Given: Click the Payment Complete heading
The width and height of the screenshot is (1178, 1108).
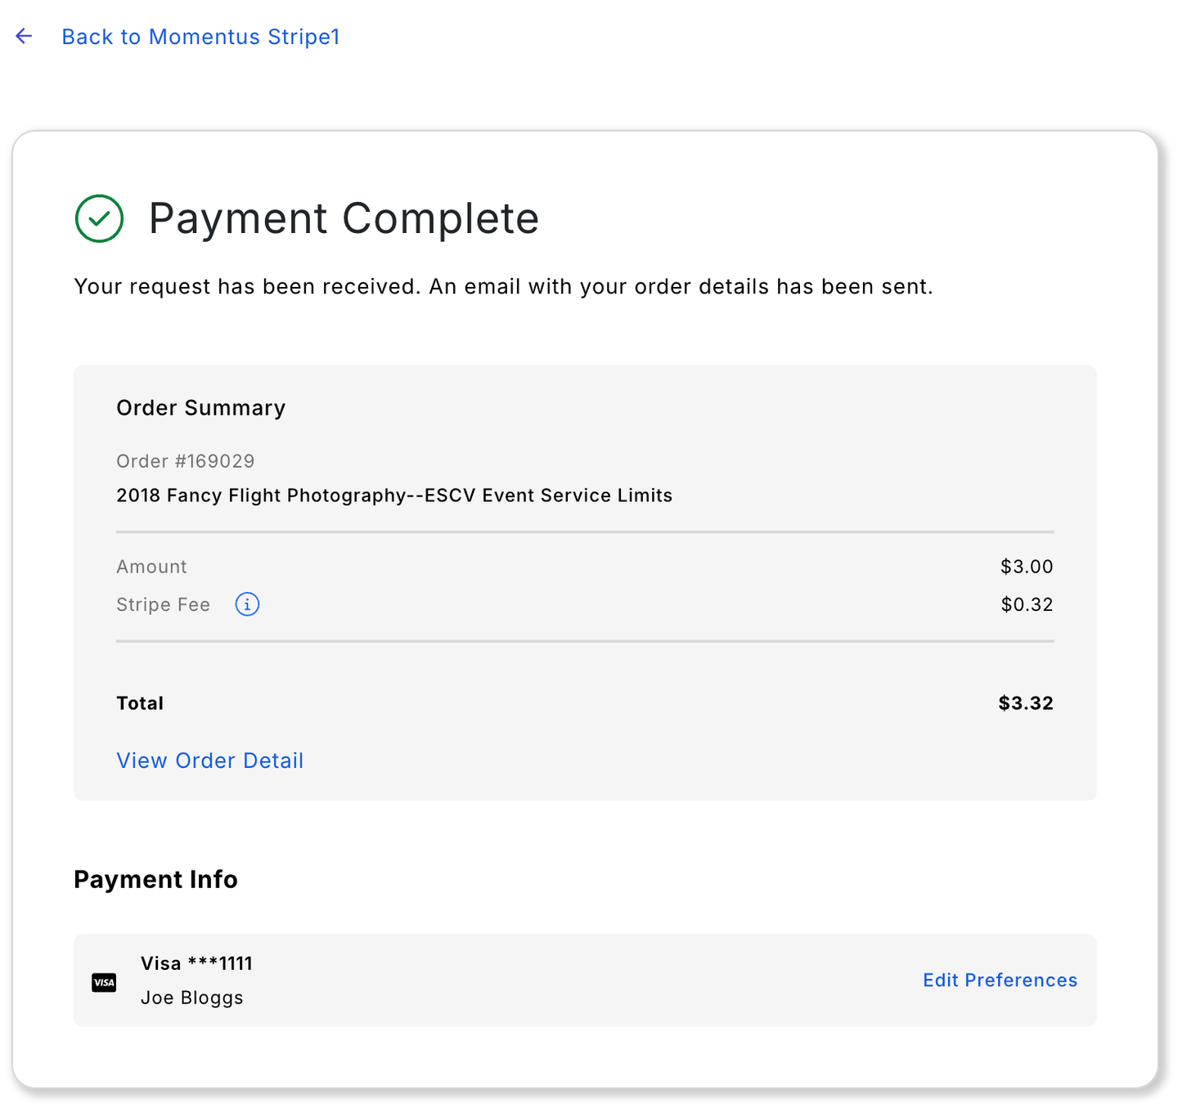Looking at the screenshot, I should pos(344,218).
